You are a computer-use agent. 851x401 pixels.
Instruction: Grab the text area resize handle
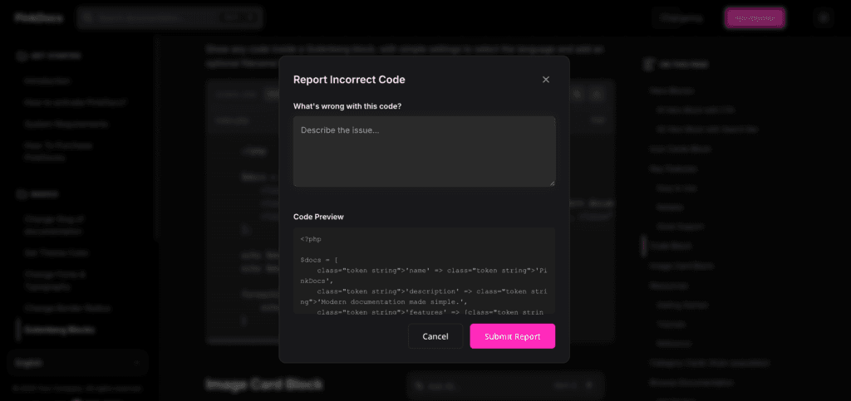click(x=551, y=183)
